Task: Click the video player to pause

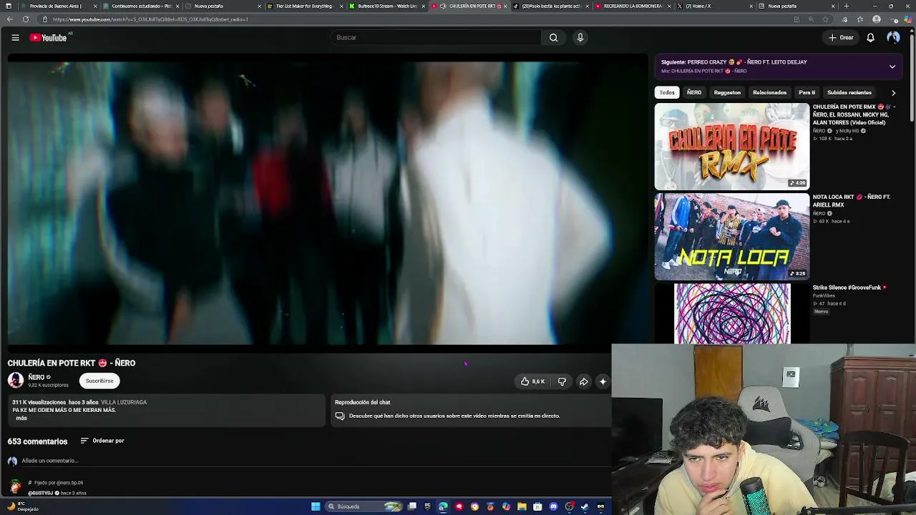Action: point(327,203)
